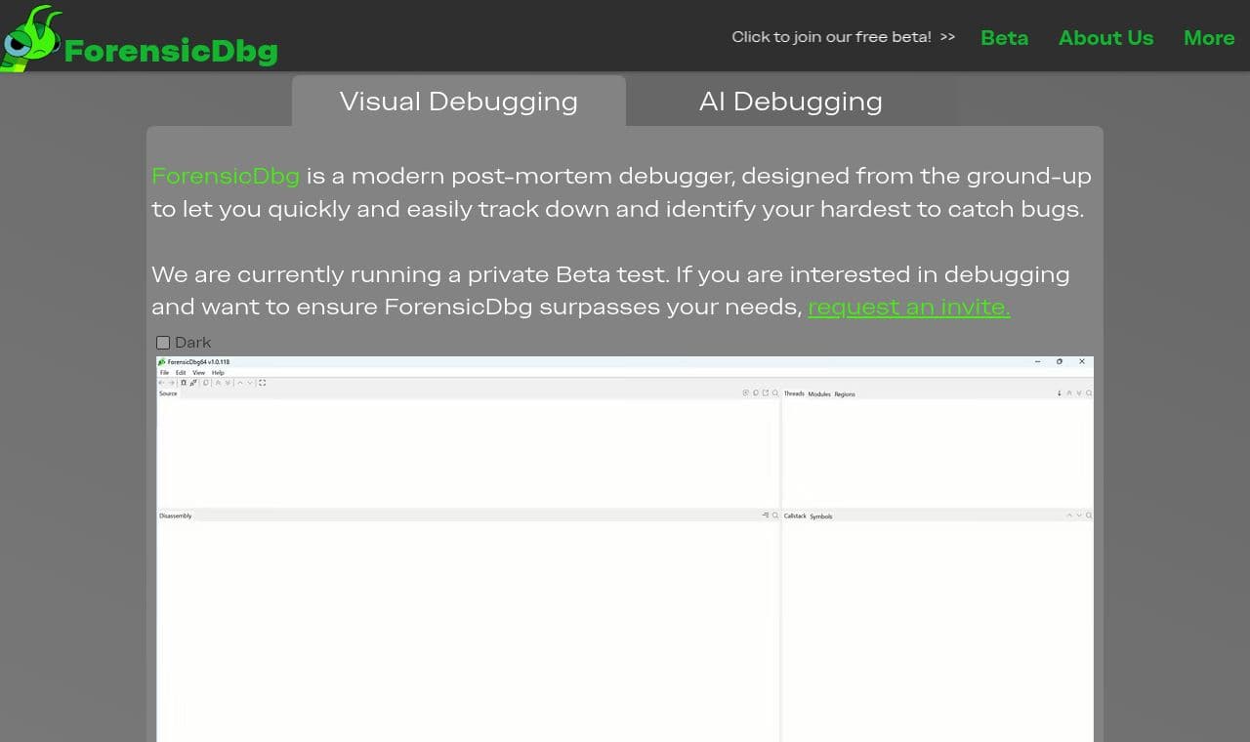Click the Disassembly panel search magnifier icon
The height and width of the screenshot is (742, 1250).
[775, 515]
